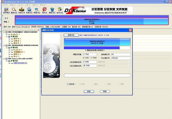
Task: Click the blue partition bar in the dialog
Action: (97, 43)
